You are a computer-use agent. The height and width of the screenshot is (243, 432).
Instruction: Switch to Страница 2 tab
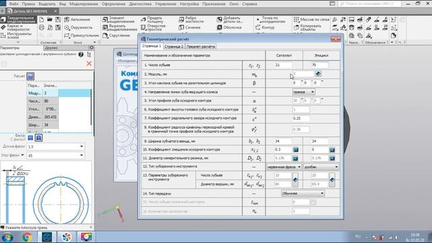click(x=174, y=47)
